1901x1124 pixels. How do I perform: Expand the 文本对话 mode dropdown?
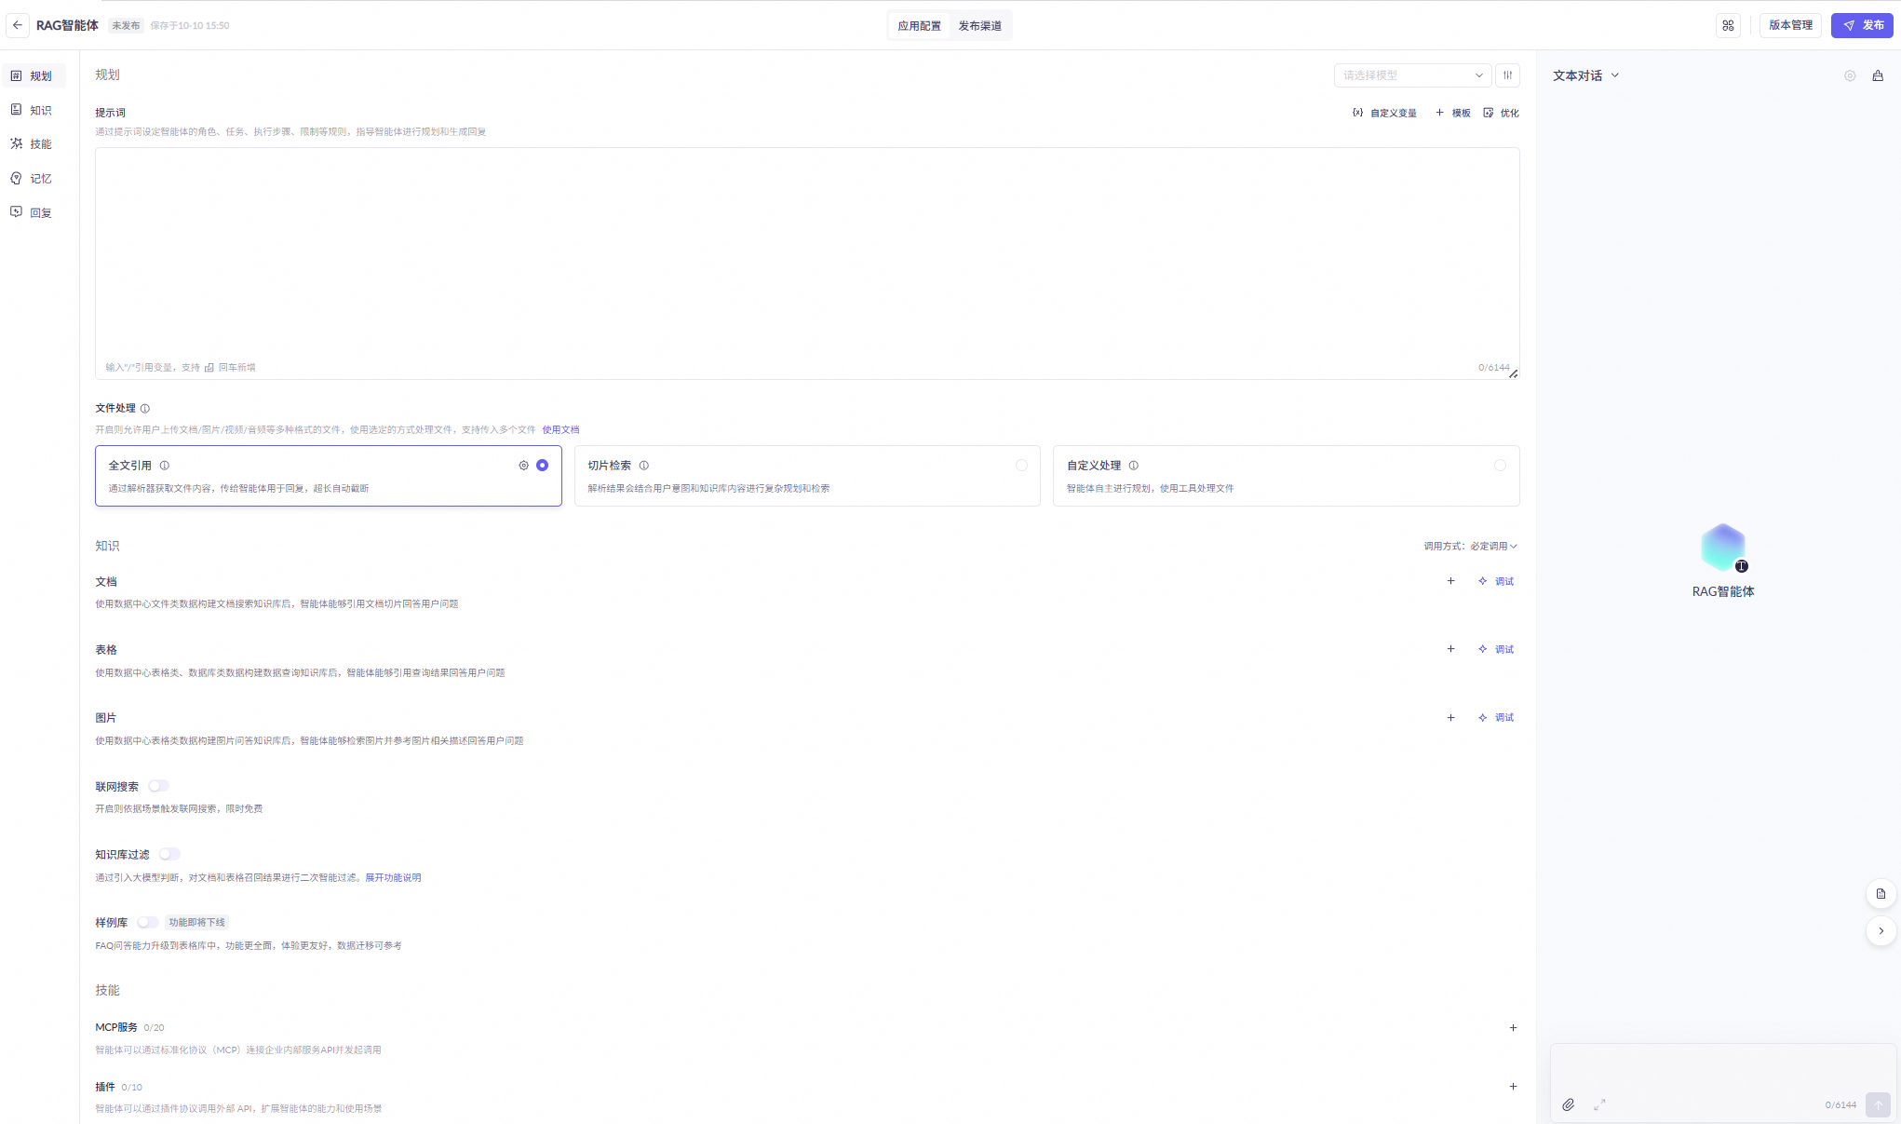pyautogui.click(x=1585, y=75)
